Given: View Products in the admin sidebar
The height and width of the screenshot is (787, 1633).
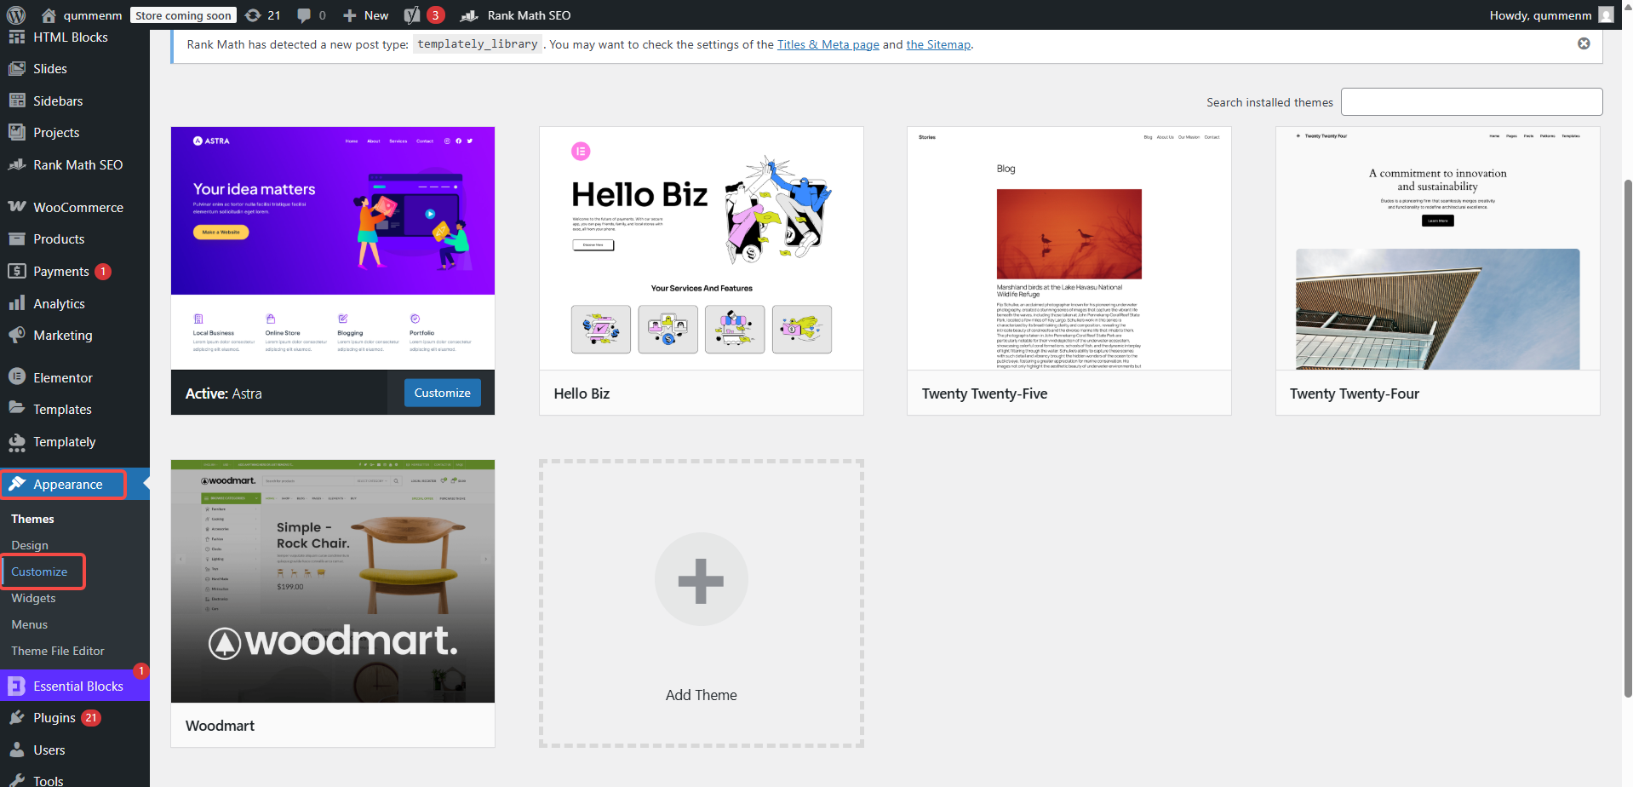Looking at the screenshot, I should 59,238.
